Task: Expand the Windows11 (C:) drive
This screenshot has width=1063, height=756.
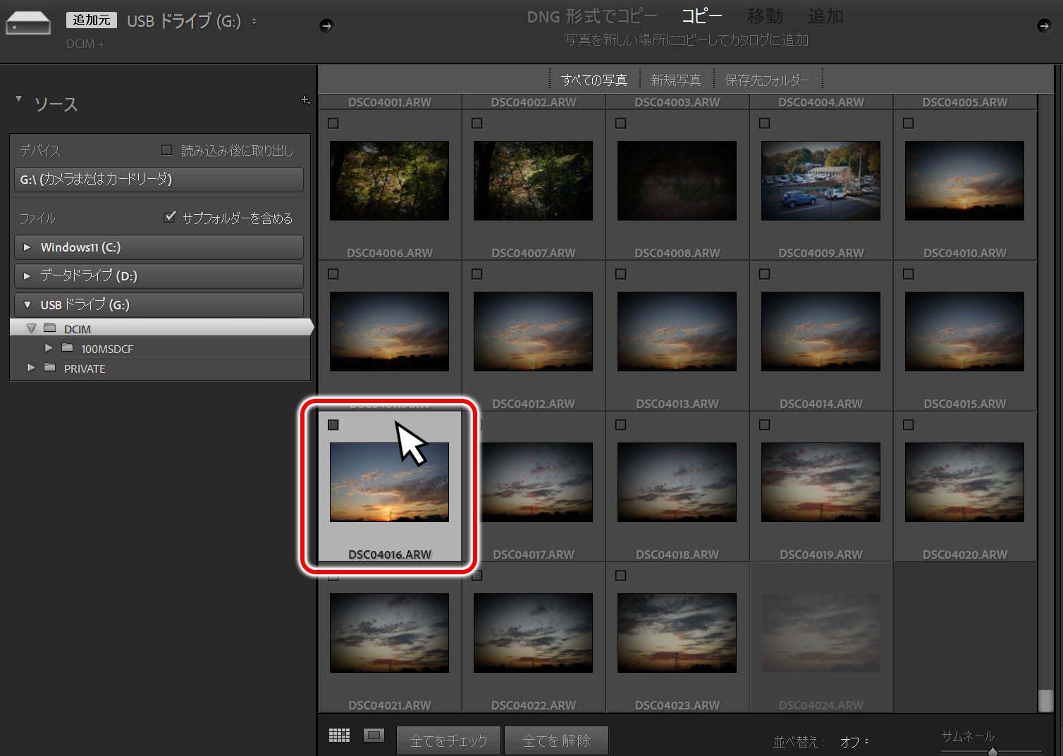Action: coord(27,247)
